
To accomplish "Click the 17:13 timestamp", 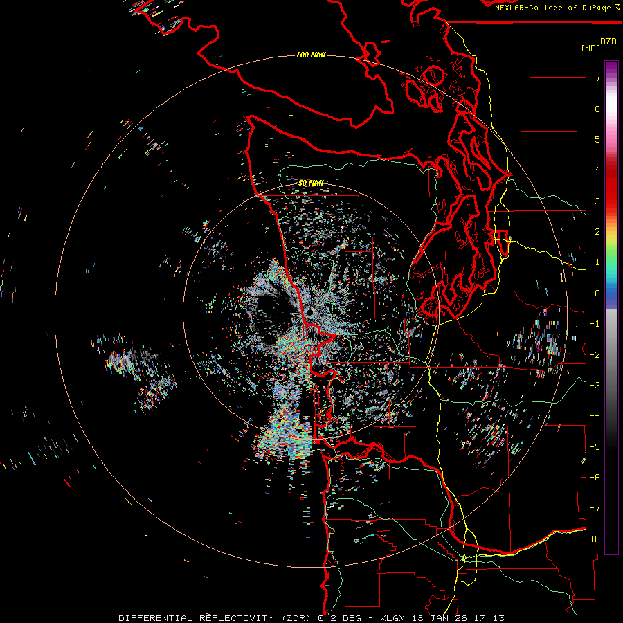I will tap(490, 618).
